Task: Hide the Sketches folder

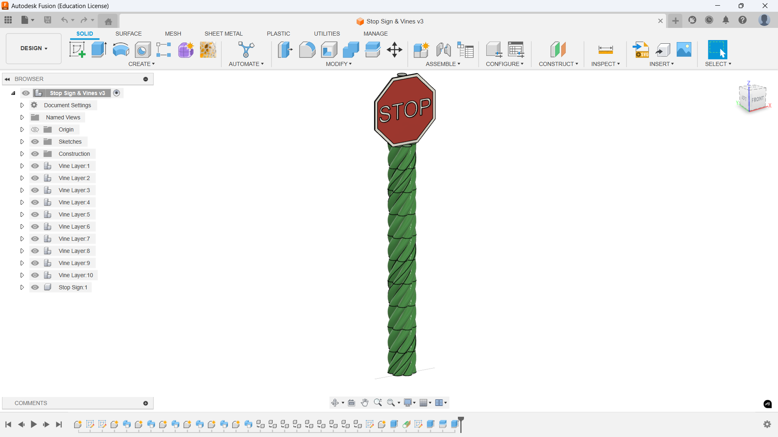Action: pos(35,142)
